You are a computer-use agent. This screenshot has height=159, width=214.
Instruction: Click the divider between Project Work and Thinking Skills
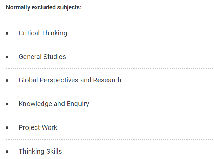pos(110,140)
